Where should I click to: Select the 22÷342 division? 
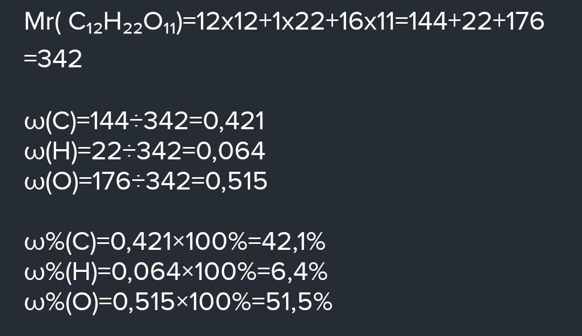136,151
